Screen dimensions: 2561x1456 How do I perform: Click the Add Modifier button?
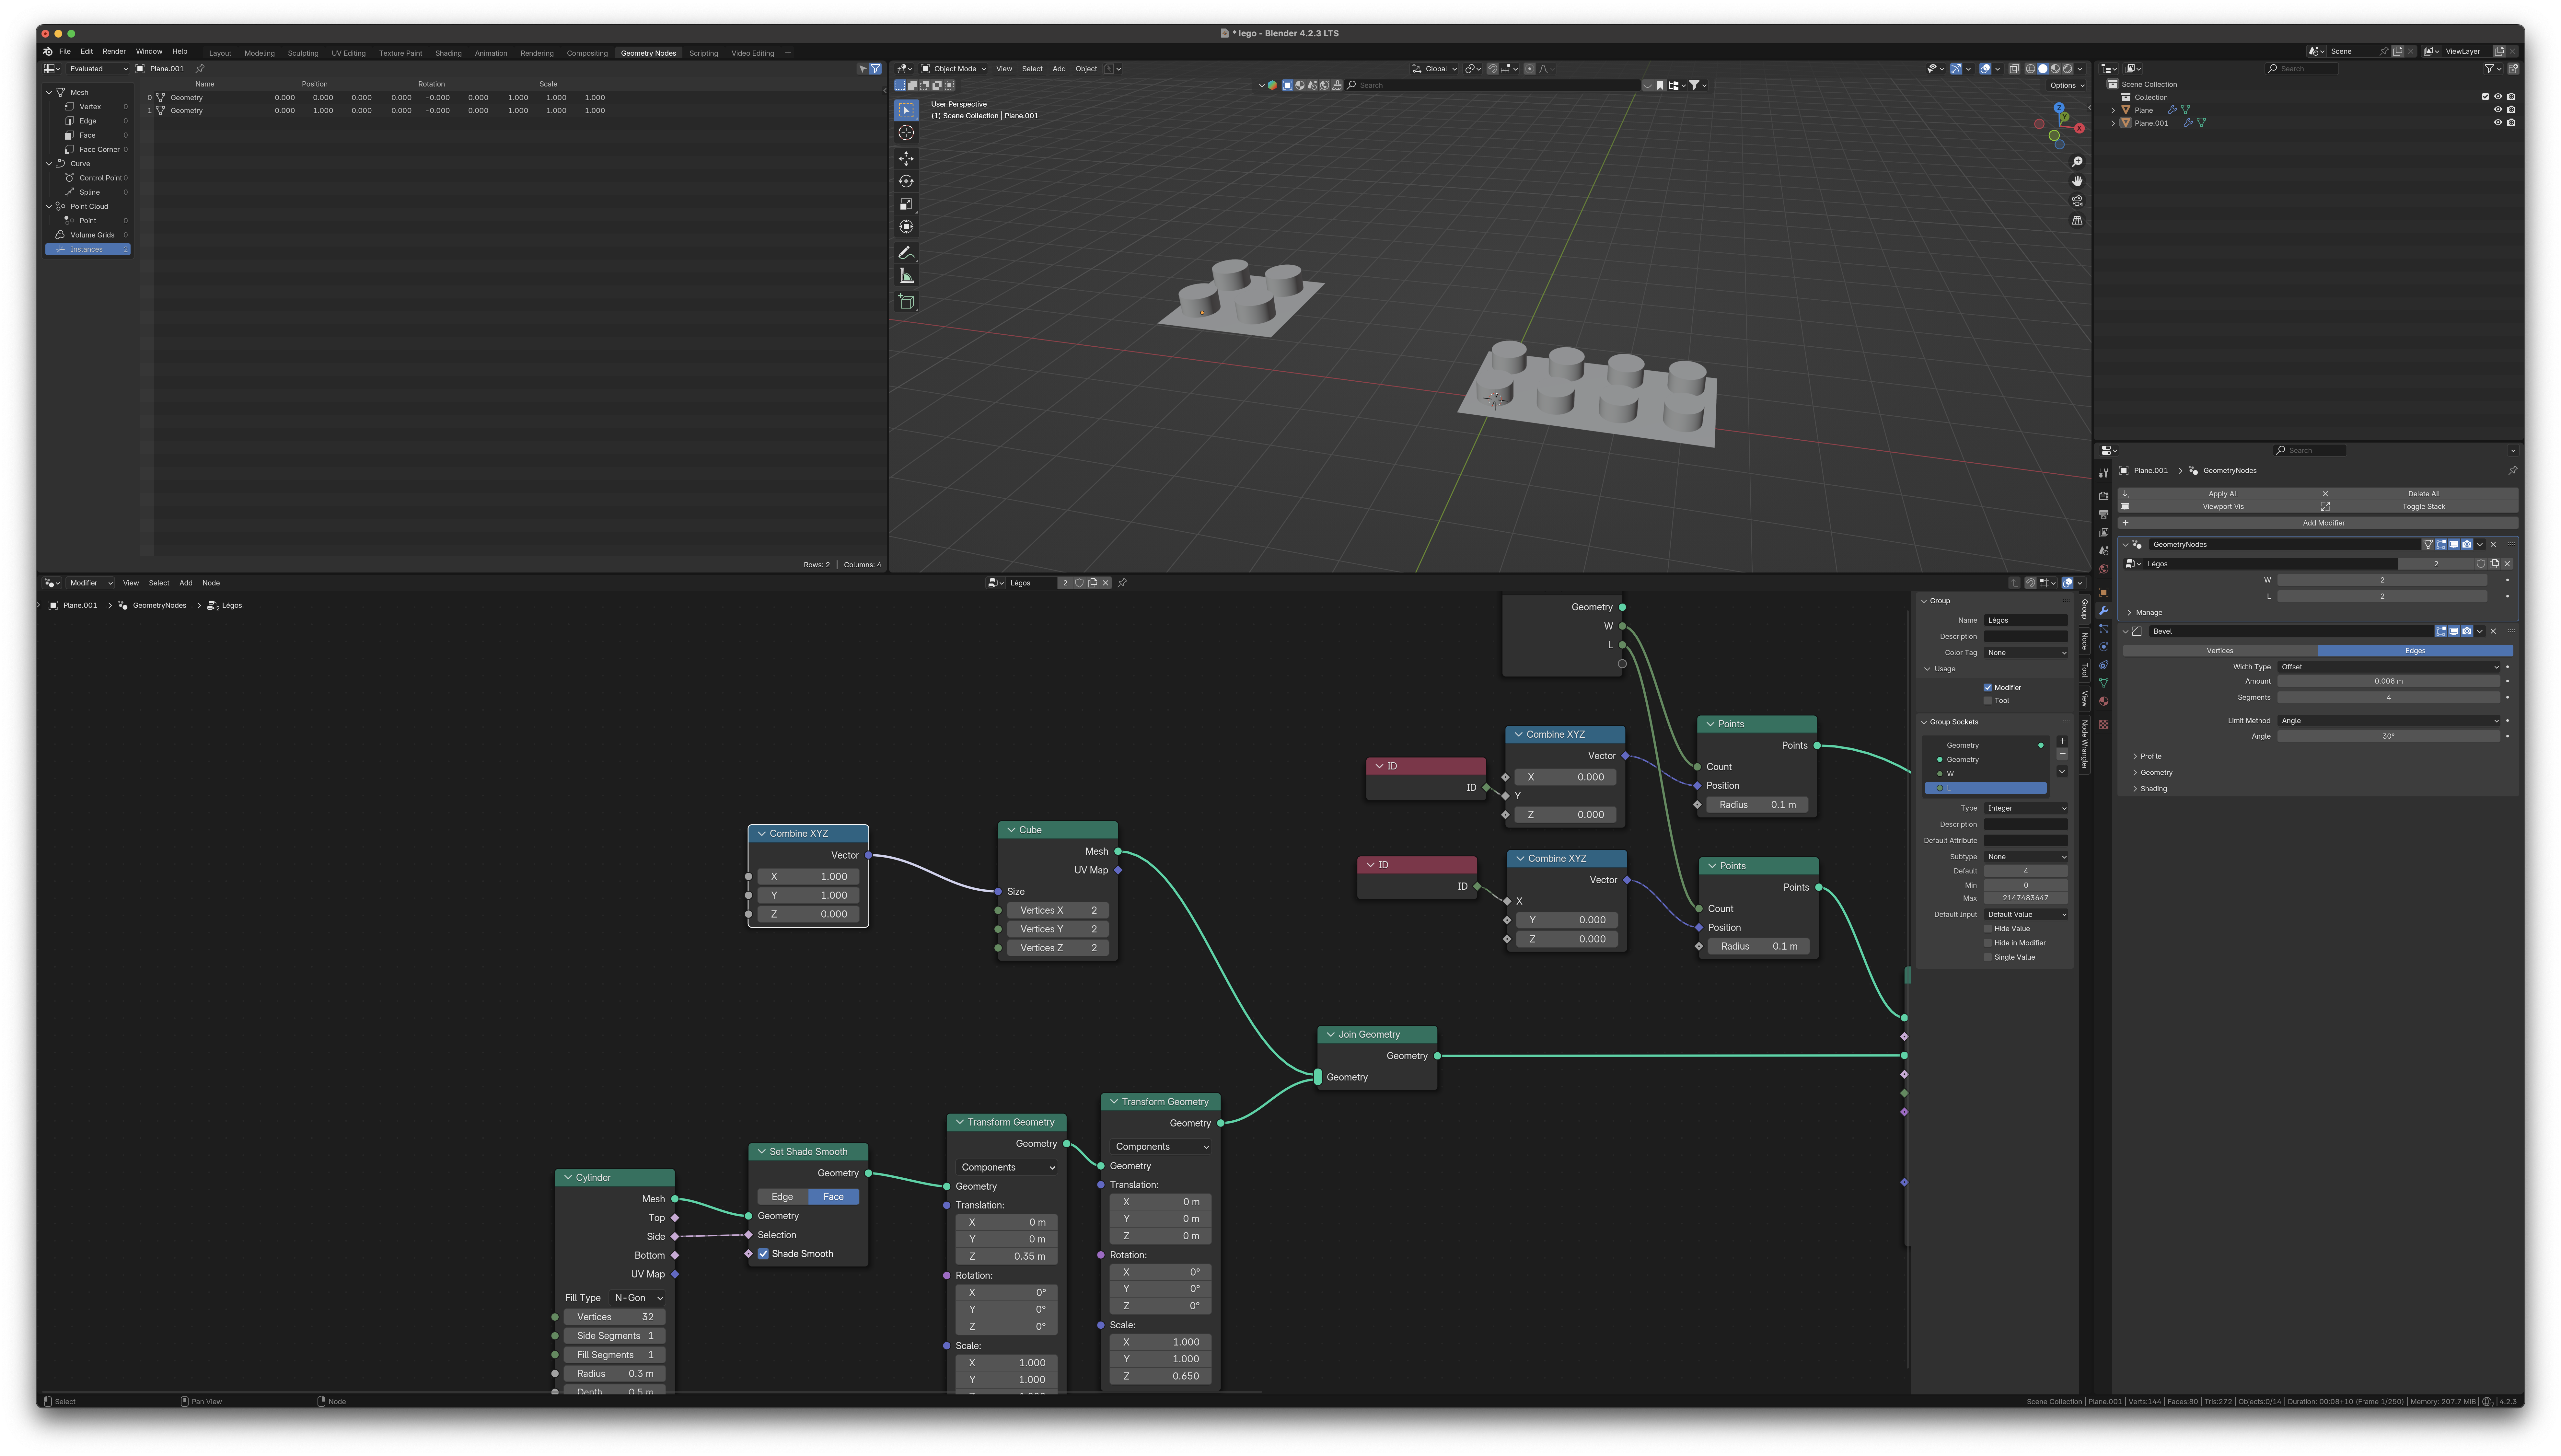[x=2318, y=523]
